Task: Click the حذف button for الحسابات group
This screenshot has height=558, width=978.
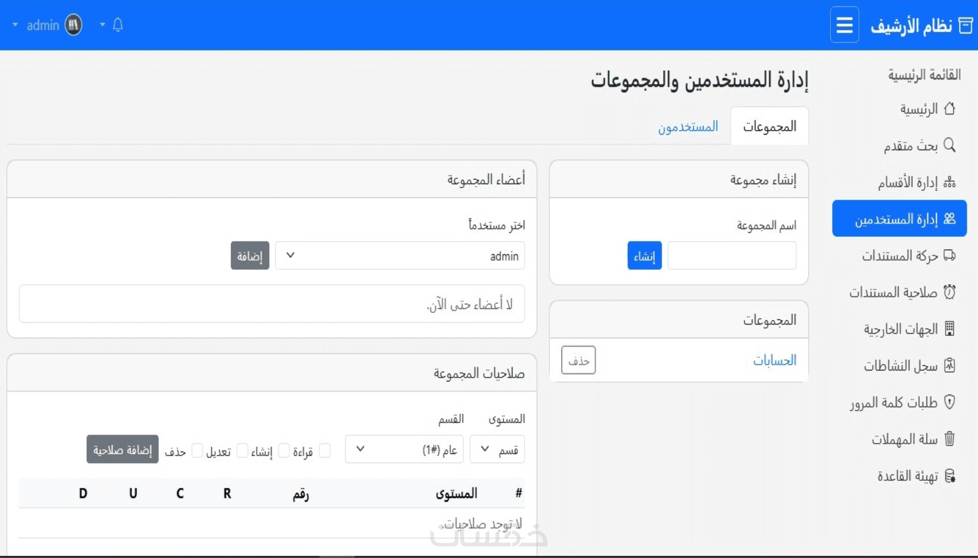Action: point(578,360)
